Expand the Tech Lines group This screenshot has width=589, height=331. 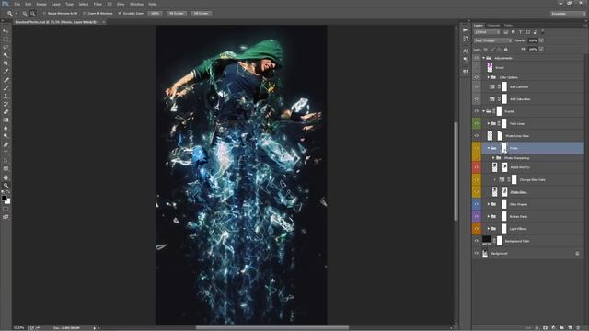(x=489, y=123)
